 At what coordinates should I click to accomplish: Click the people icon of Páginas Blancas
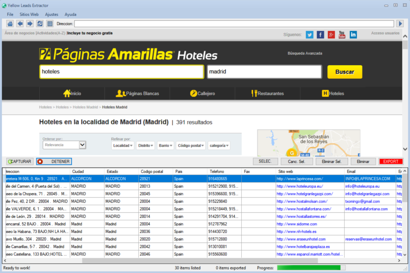pyautogui.click(x=121, y=93)
